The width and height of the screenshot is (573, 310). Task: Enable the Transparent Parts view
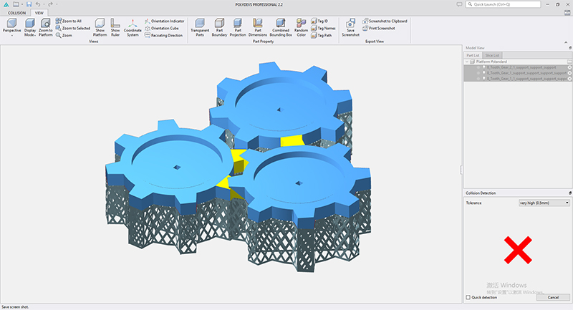click(x=200, y=24)
